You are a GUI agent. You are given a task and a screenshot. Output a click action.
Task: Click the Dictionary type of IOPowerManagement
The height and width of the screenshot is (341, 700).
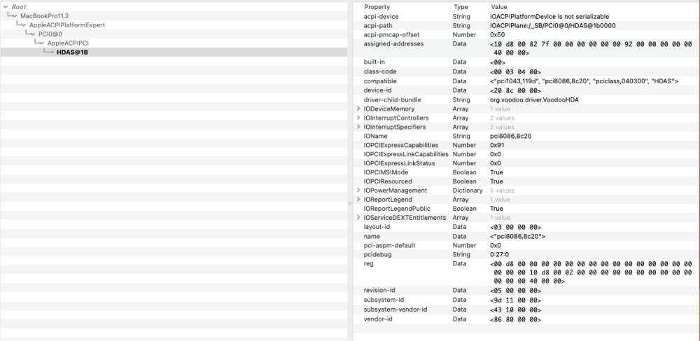click(468, 190)
